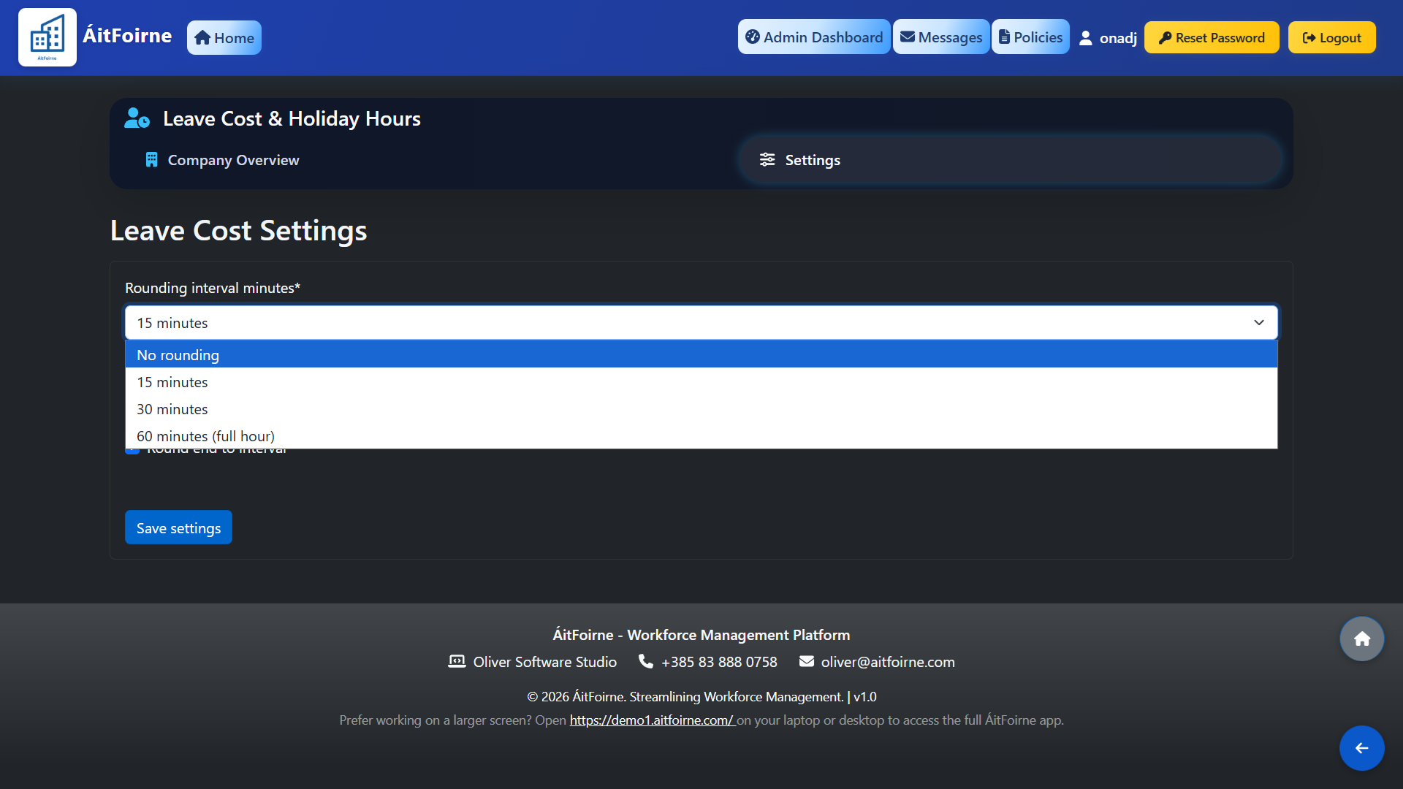
Task: Click the +385 83 888 0758 phone number
Action: point(719,662)
